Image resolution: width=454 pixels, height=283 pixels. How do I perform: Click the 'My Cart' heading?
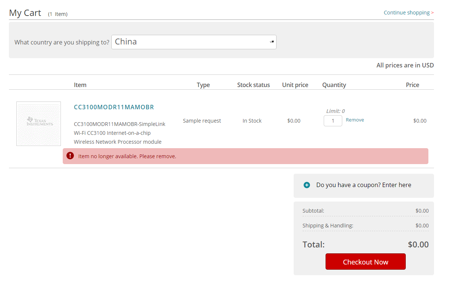[x=25, y=13]
